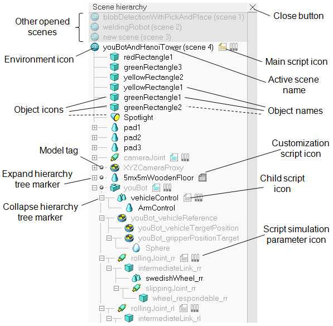Open the child script icon next to vehicleControl

(x=187, y=198)
